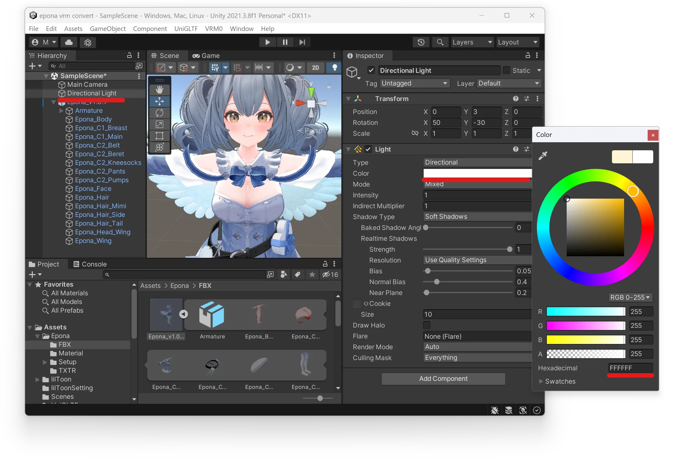Toggle scene lighting bulb
Screen dimensions: 688x458
(335, 68)
